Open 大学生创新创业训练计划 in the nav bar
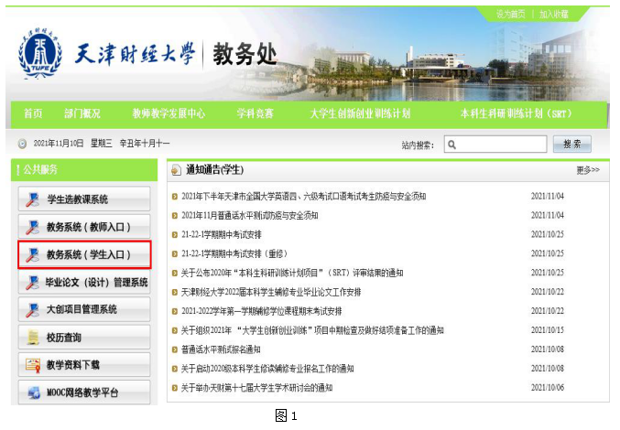The image size is (620, 430). [x=360, y=113]
